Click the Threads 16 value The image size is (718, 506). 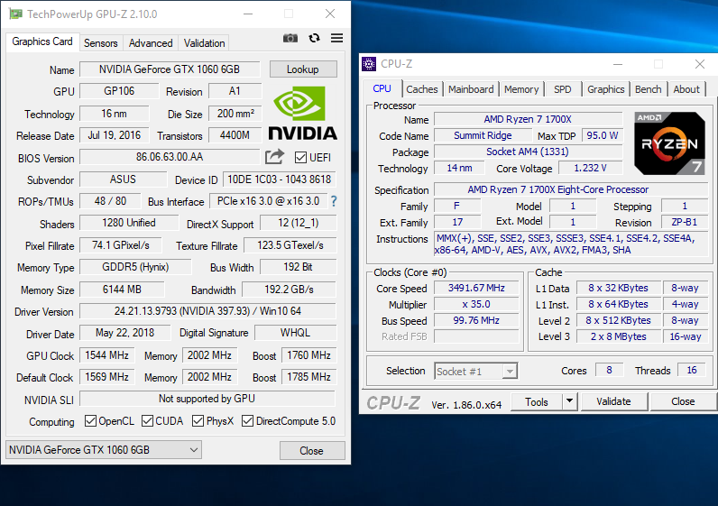click(x=692, y=370)
